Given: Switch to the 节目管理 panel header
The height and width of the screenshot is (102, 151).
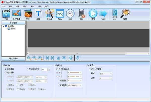Looking at the screenshot, I should click(13, 23).
